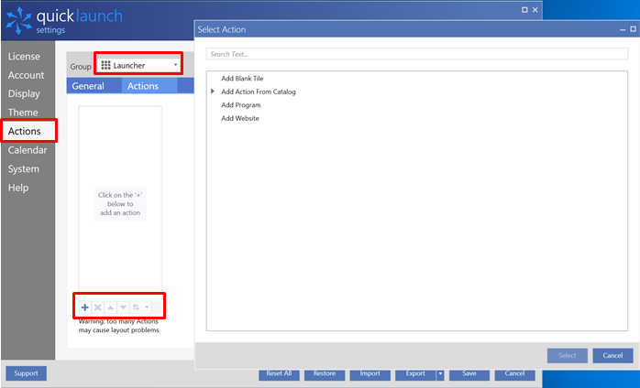Maximize the Select Action dialog

pyautogui.click(x=633, y=29)
